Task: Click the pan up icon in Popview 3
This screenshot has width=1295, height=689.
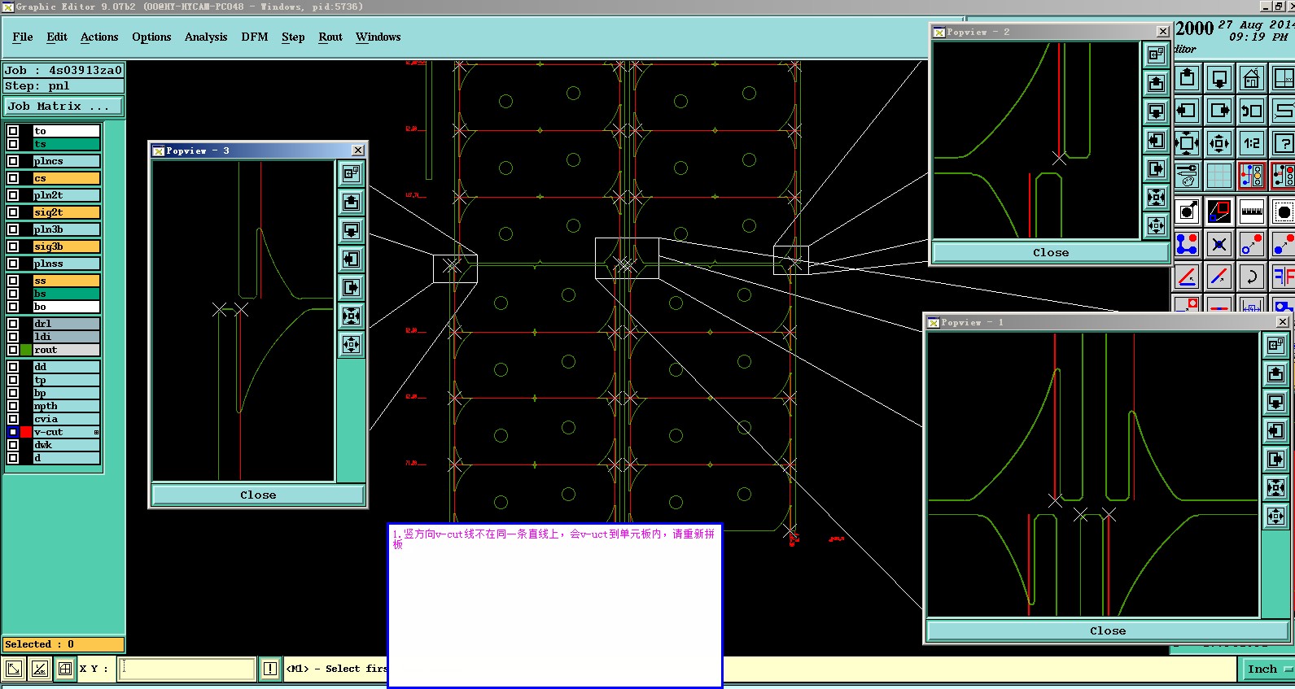Action: [351, 202]
